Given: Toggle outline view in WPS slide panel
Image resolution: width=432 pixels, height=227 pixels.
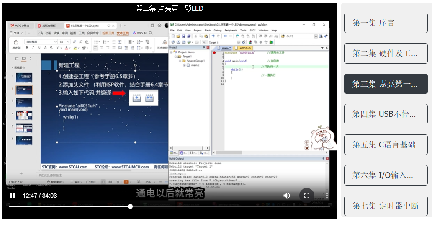Looking at the screenshot, I should pyautogui.click(x=17, y=58).
